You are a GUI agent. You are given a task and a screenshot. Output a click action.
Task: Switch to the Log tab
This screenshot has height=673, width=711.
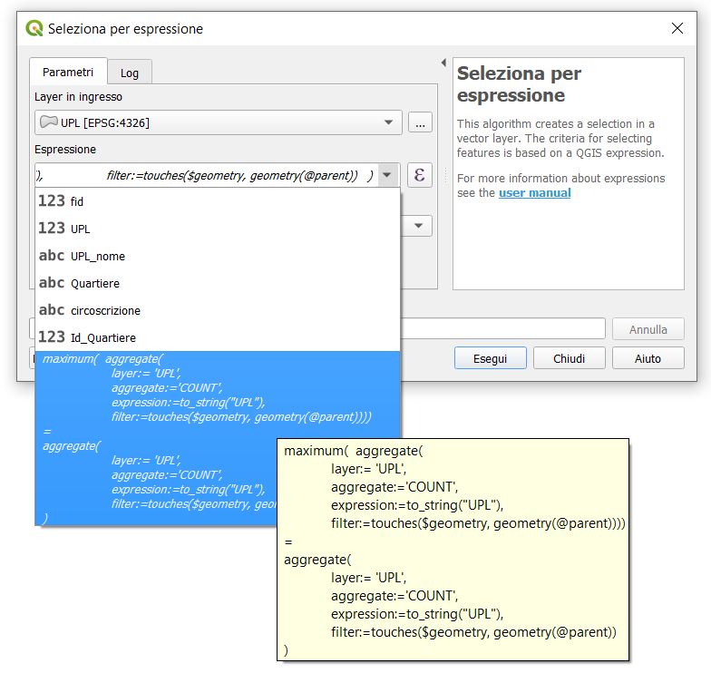pyautogui.click(x=129, y=73)
